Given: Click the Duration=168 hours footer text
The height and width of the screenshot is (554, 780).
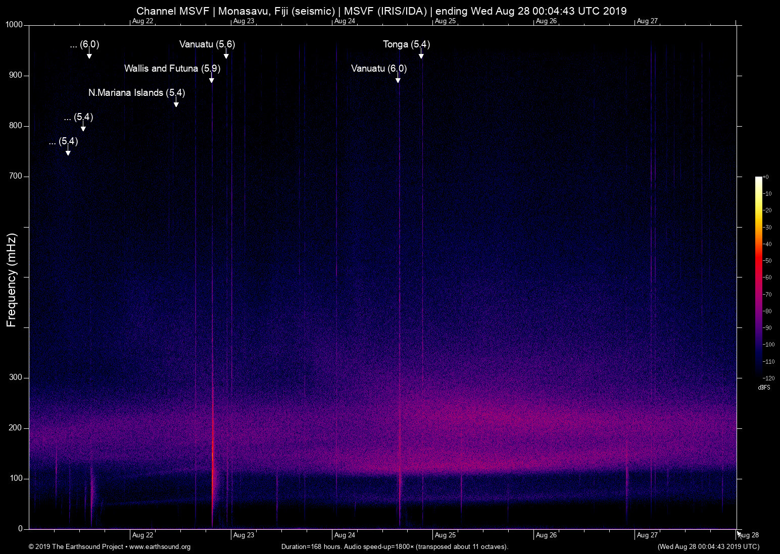Looking at the screenshot, I should coord(395,547).
